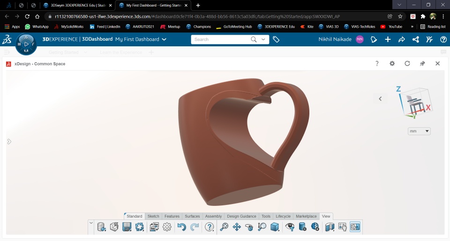Open the notifications tag icon in header
The image size is (450, 241).
click(374, 39)
